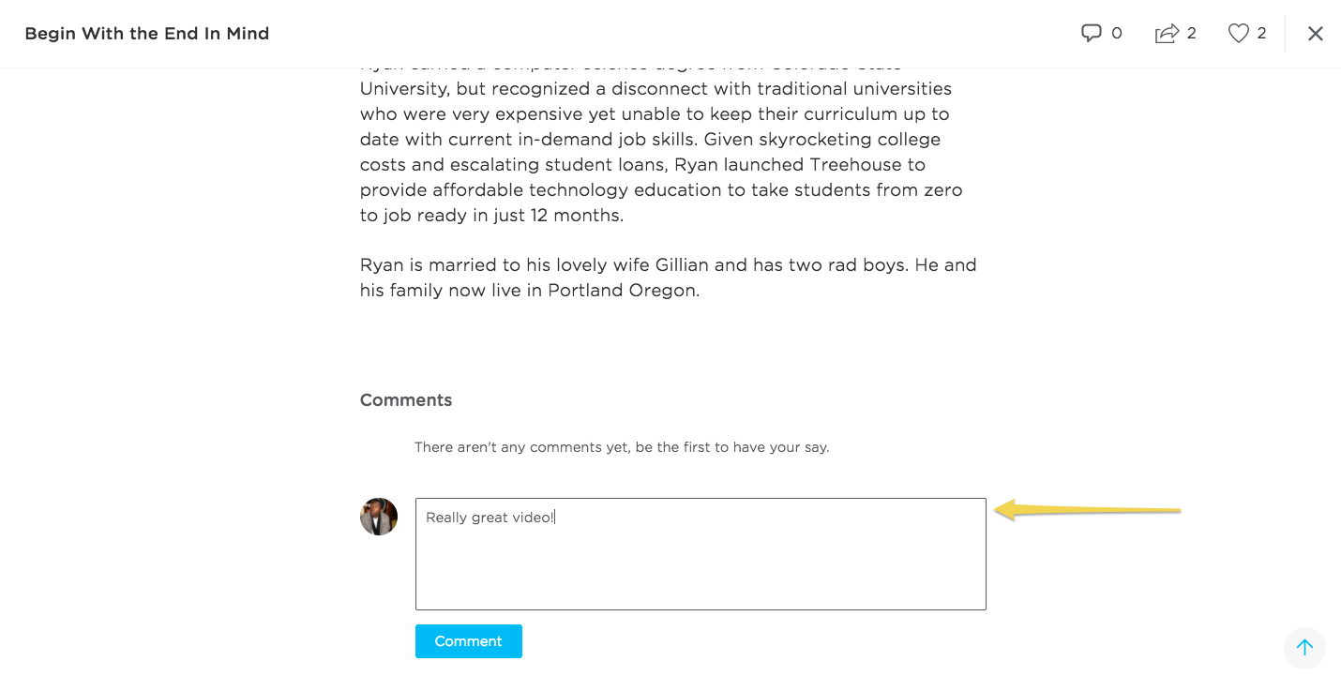Submit with the blue Comment button
1341x691 pixels.
(469, 641)
